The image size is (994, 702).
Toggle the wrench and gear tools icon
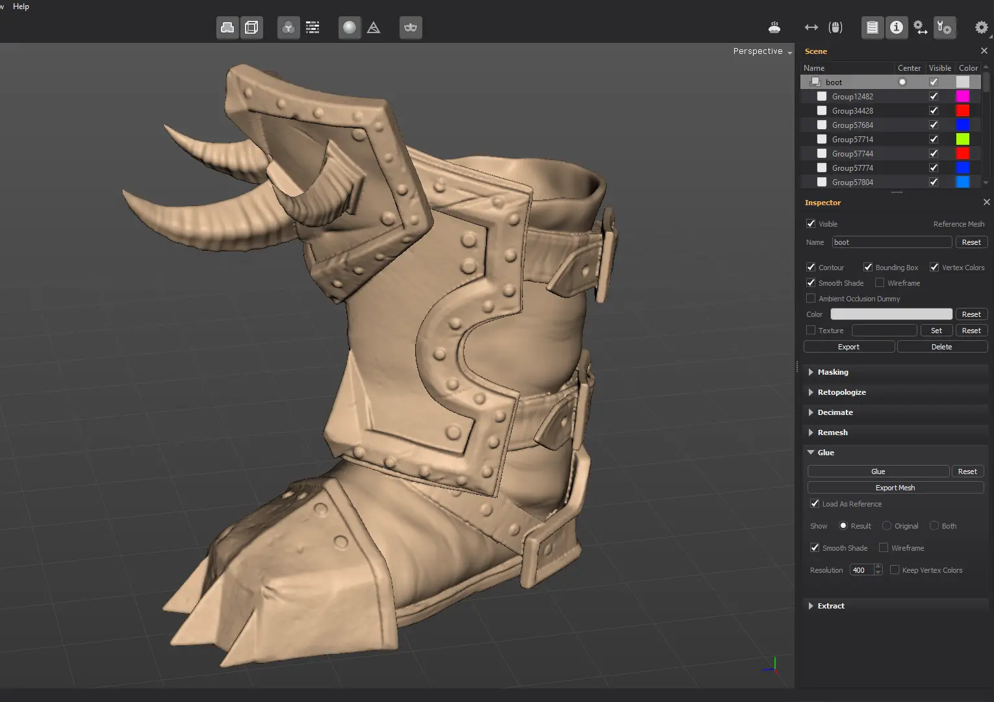coord(944,27)
